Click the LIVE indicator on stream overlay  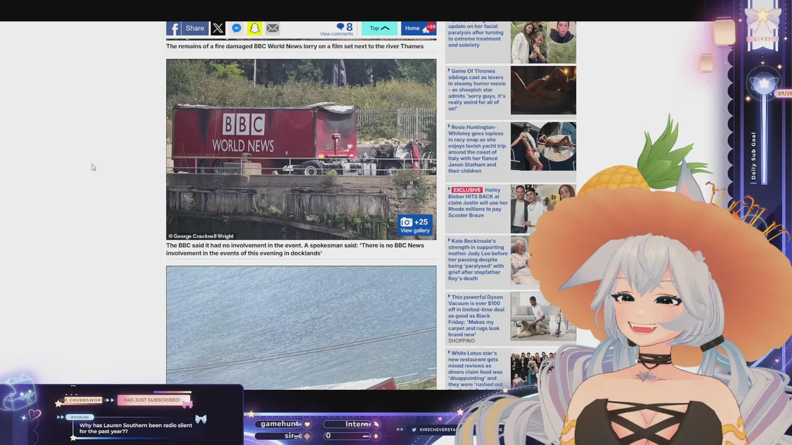coord(762,39)
